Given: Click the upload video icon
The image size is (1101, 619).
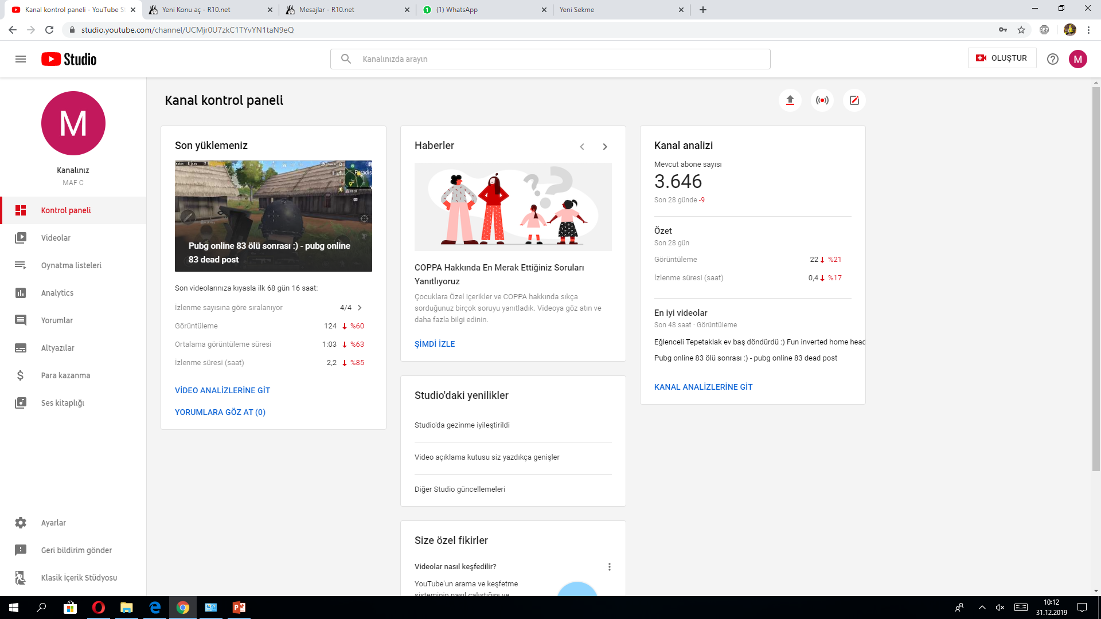Looking at the screenshot, I should point(790,100).
